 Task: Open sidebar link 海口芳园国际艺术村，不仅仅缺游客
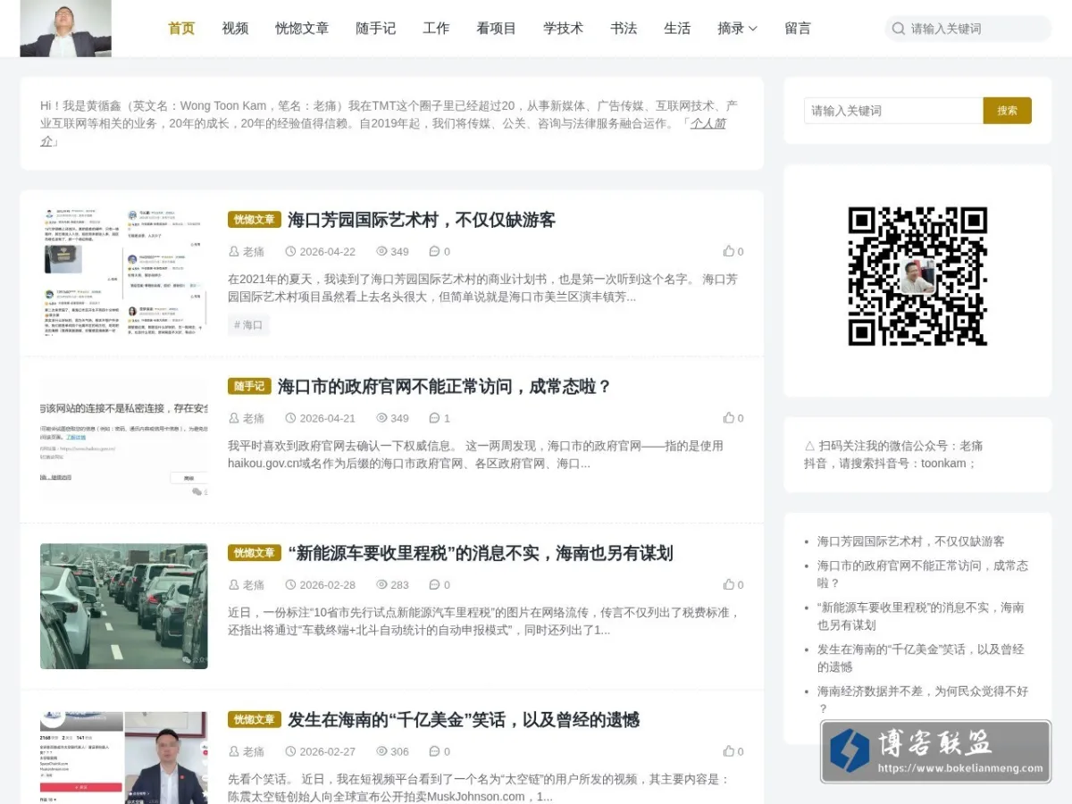coord(910,541)
